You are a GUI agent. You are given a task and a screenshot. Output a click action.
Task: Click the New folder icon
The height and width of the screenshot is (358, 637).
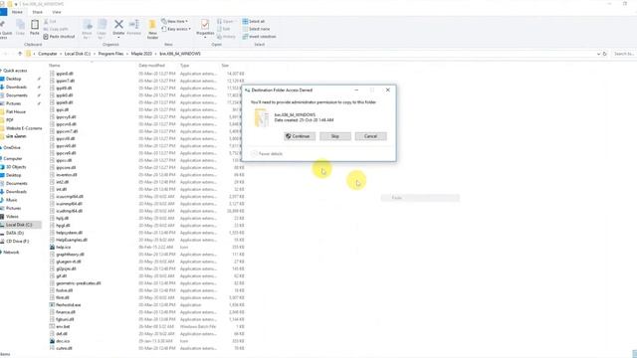pos(152,24)
